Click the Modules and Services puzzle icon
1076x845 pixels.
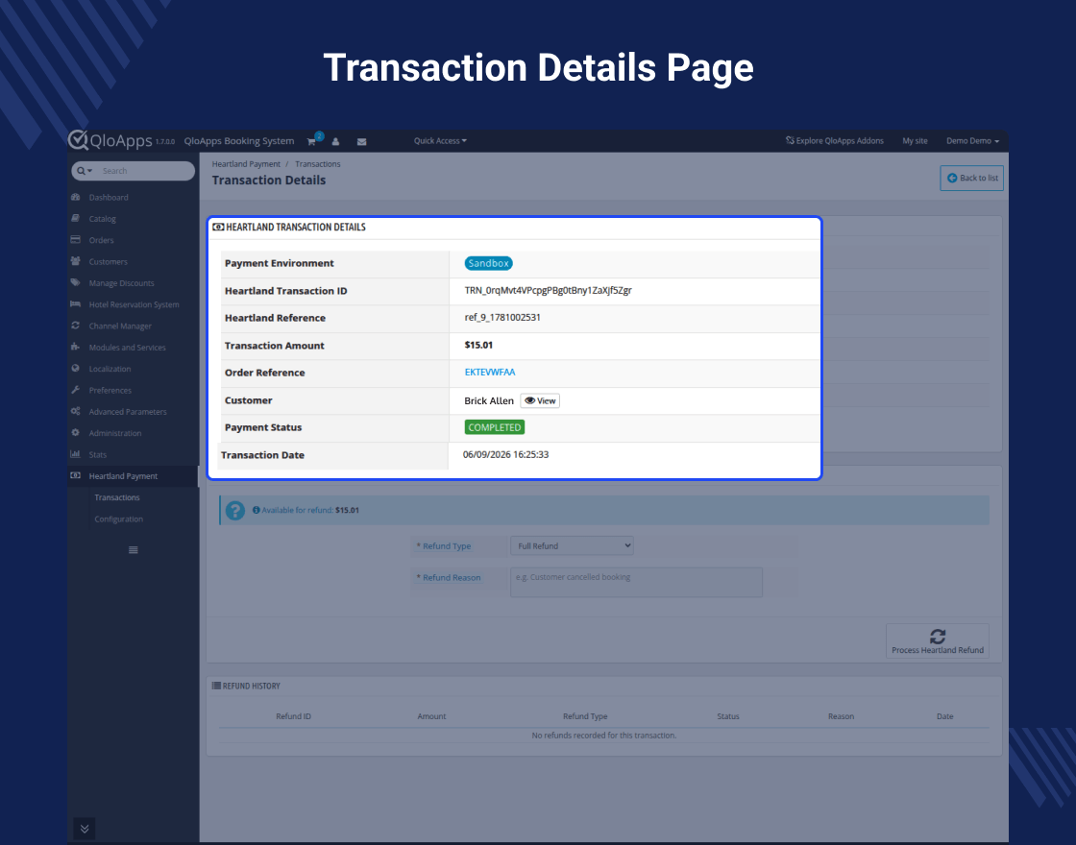76,347
